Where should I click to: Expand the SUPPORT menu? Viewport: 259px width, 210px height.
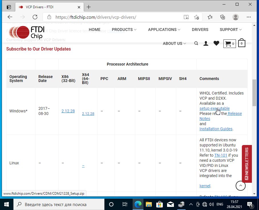tap(231, 30)
